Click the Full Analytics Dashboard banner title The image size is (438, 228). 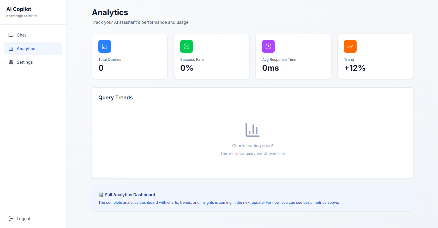click(130, 195)
